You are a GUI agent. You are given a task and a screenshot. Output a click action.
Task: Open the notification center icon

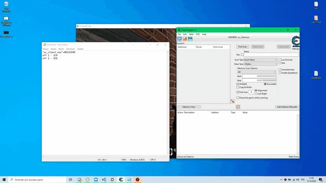(320, 179)
